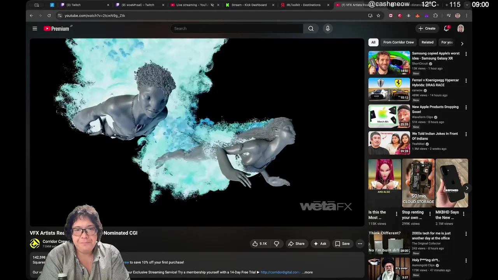Open 'Is this the Most' short thumbnail
The height and width of the screenshot is (280, 498).
tap(384, 183)
